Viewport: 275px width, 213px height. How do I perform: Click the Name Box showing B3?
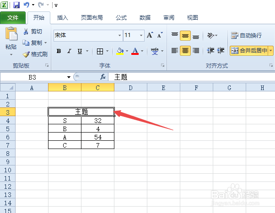32,77
